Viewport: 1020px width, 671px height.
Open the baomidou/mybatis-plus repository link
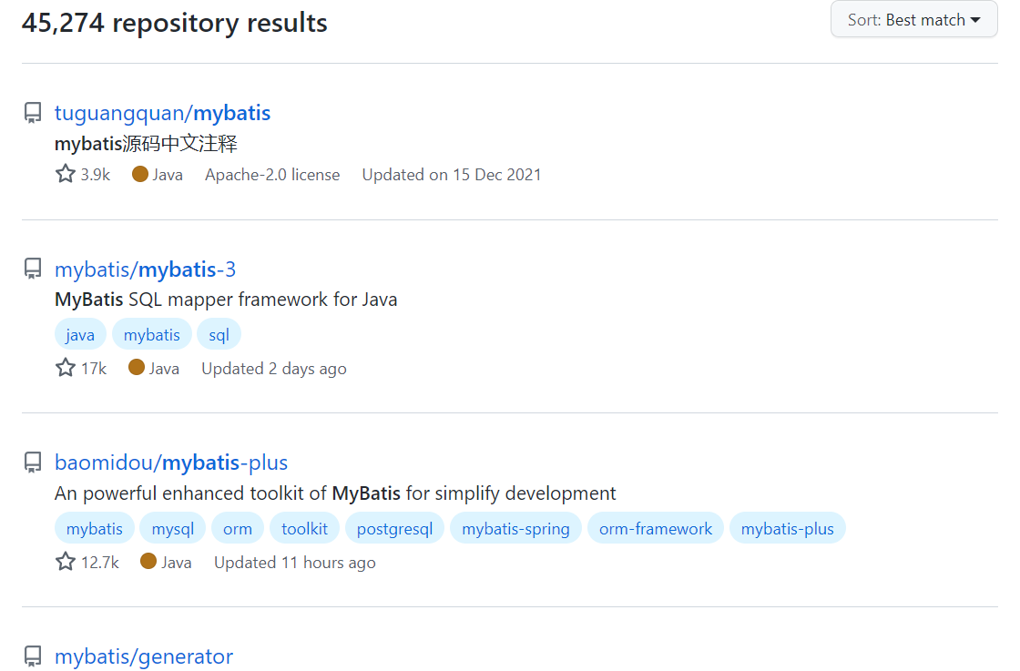coord(171,463)
